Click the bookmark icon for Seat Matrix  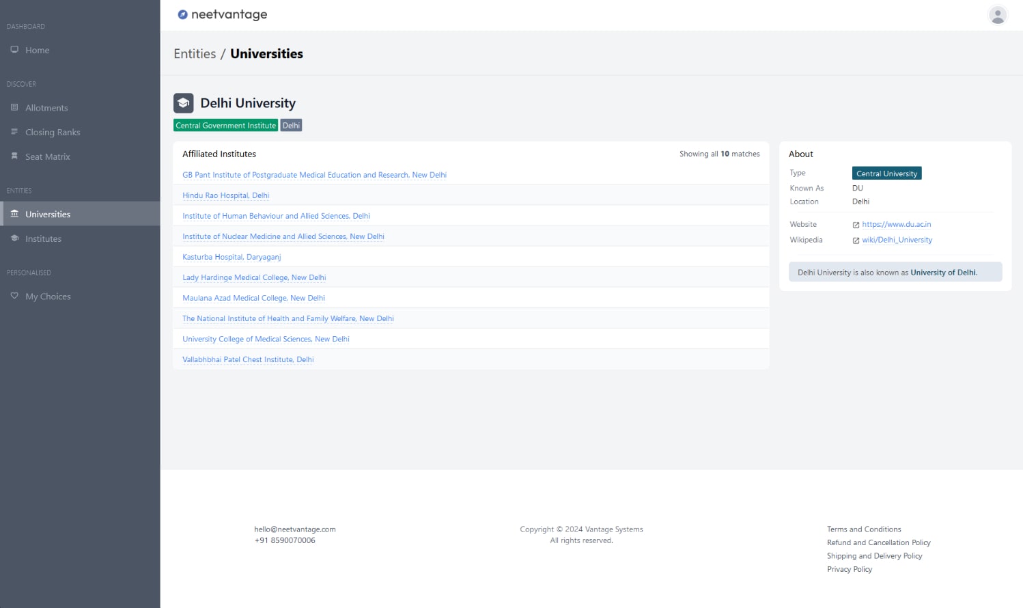14,156
